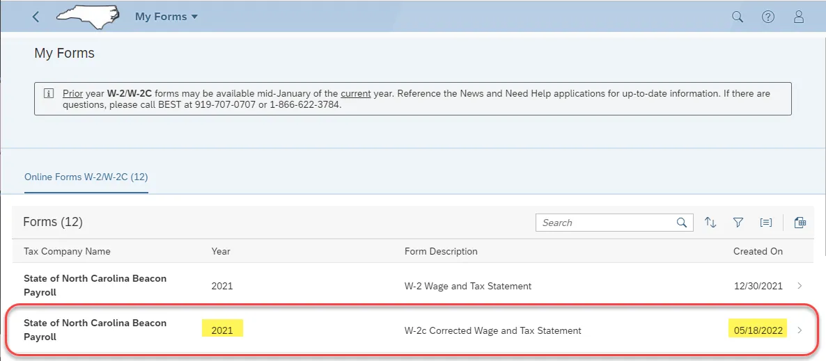
Task: Click the highlighted 05/18/2022 date
Action: coord(758,331)
